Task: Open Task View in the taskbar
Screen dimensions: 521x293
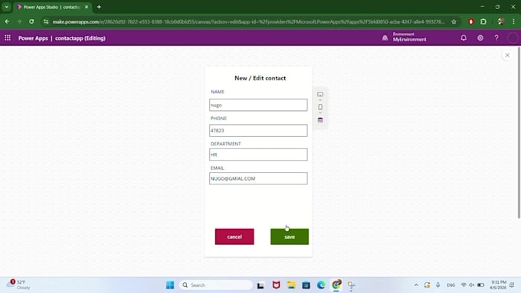Action: click(x=260, y=285)
